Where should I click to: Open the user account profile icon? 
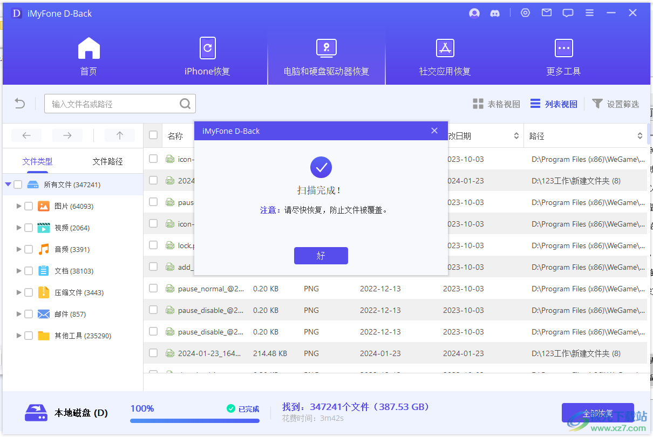point(474,13)
